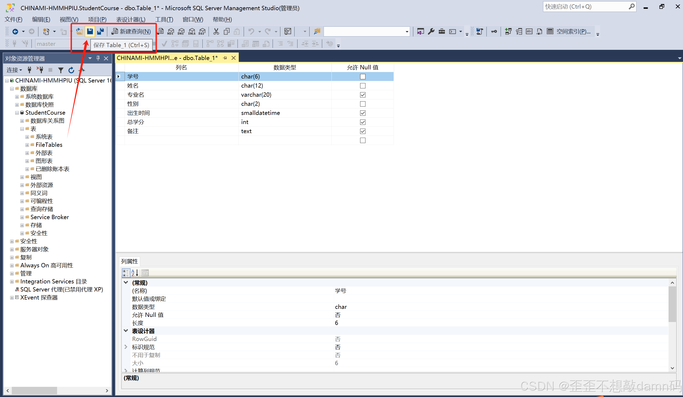Viewport: 683px width, 397px height.
Task: Sort column properties alphabetically (AZ icon)
Action: tap(135, 273)
